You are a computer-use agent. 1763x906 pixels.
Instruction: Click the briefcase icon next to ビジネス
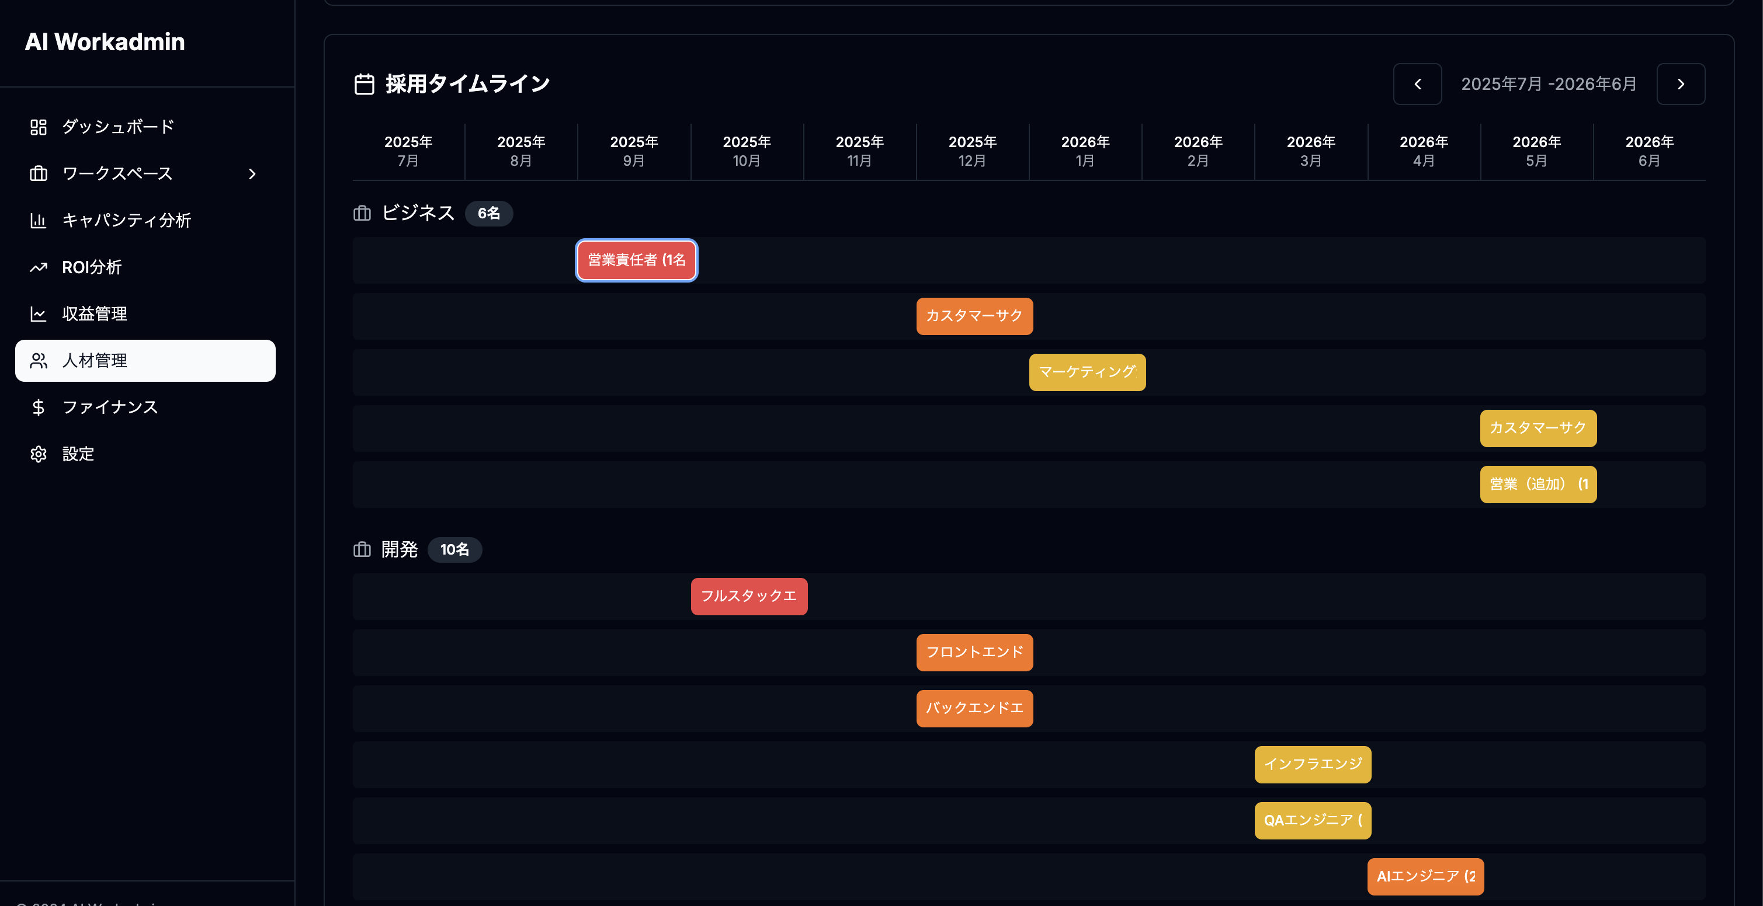pos(362,213)
